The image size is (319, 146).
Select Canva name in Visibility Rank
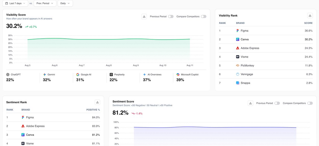click(245, 39)
